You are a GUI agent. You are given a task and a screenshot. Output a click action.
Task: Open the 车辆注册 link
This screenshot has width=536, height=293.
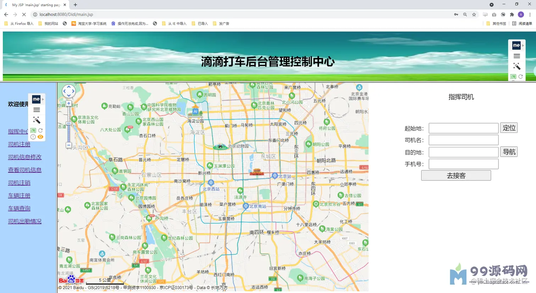19,196
